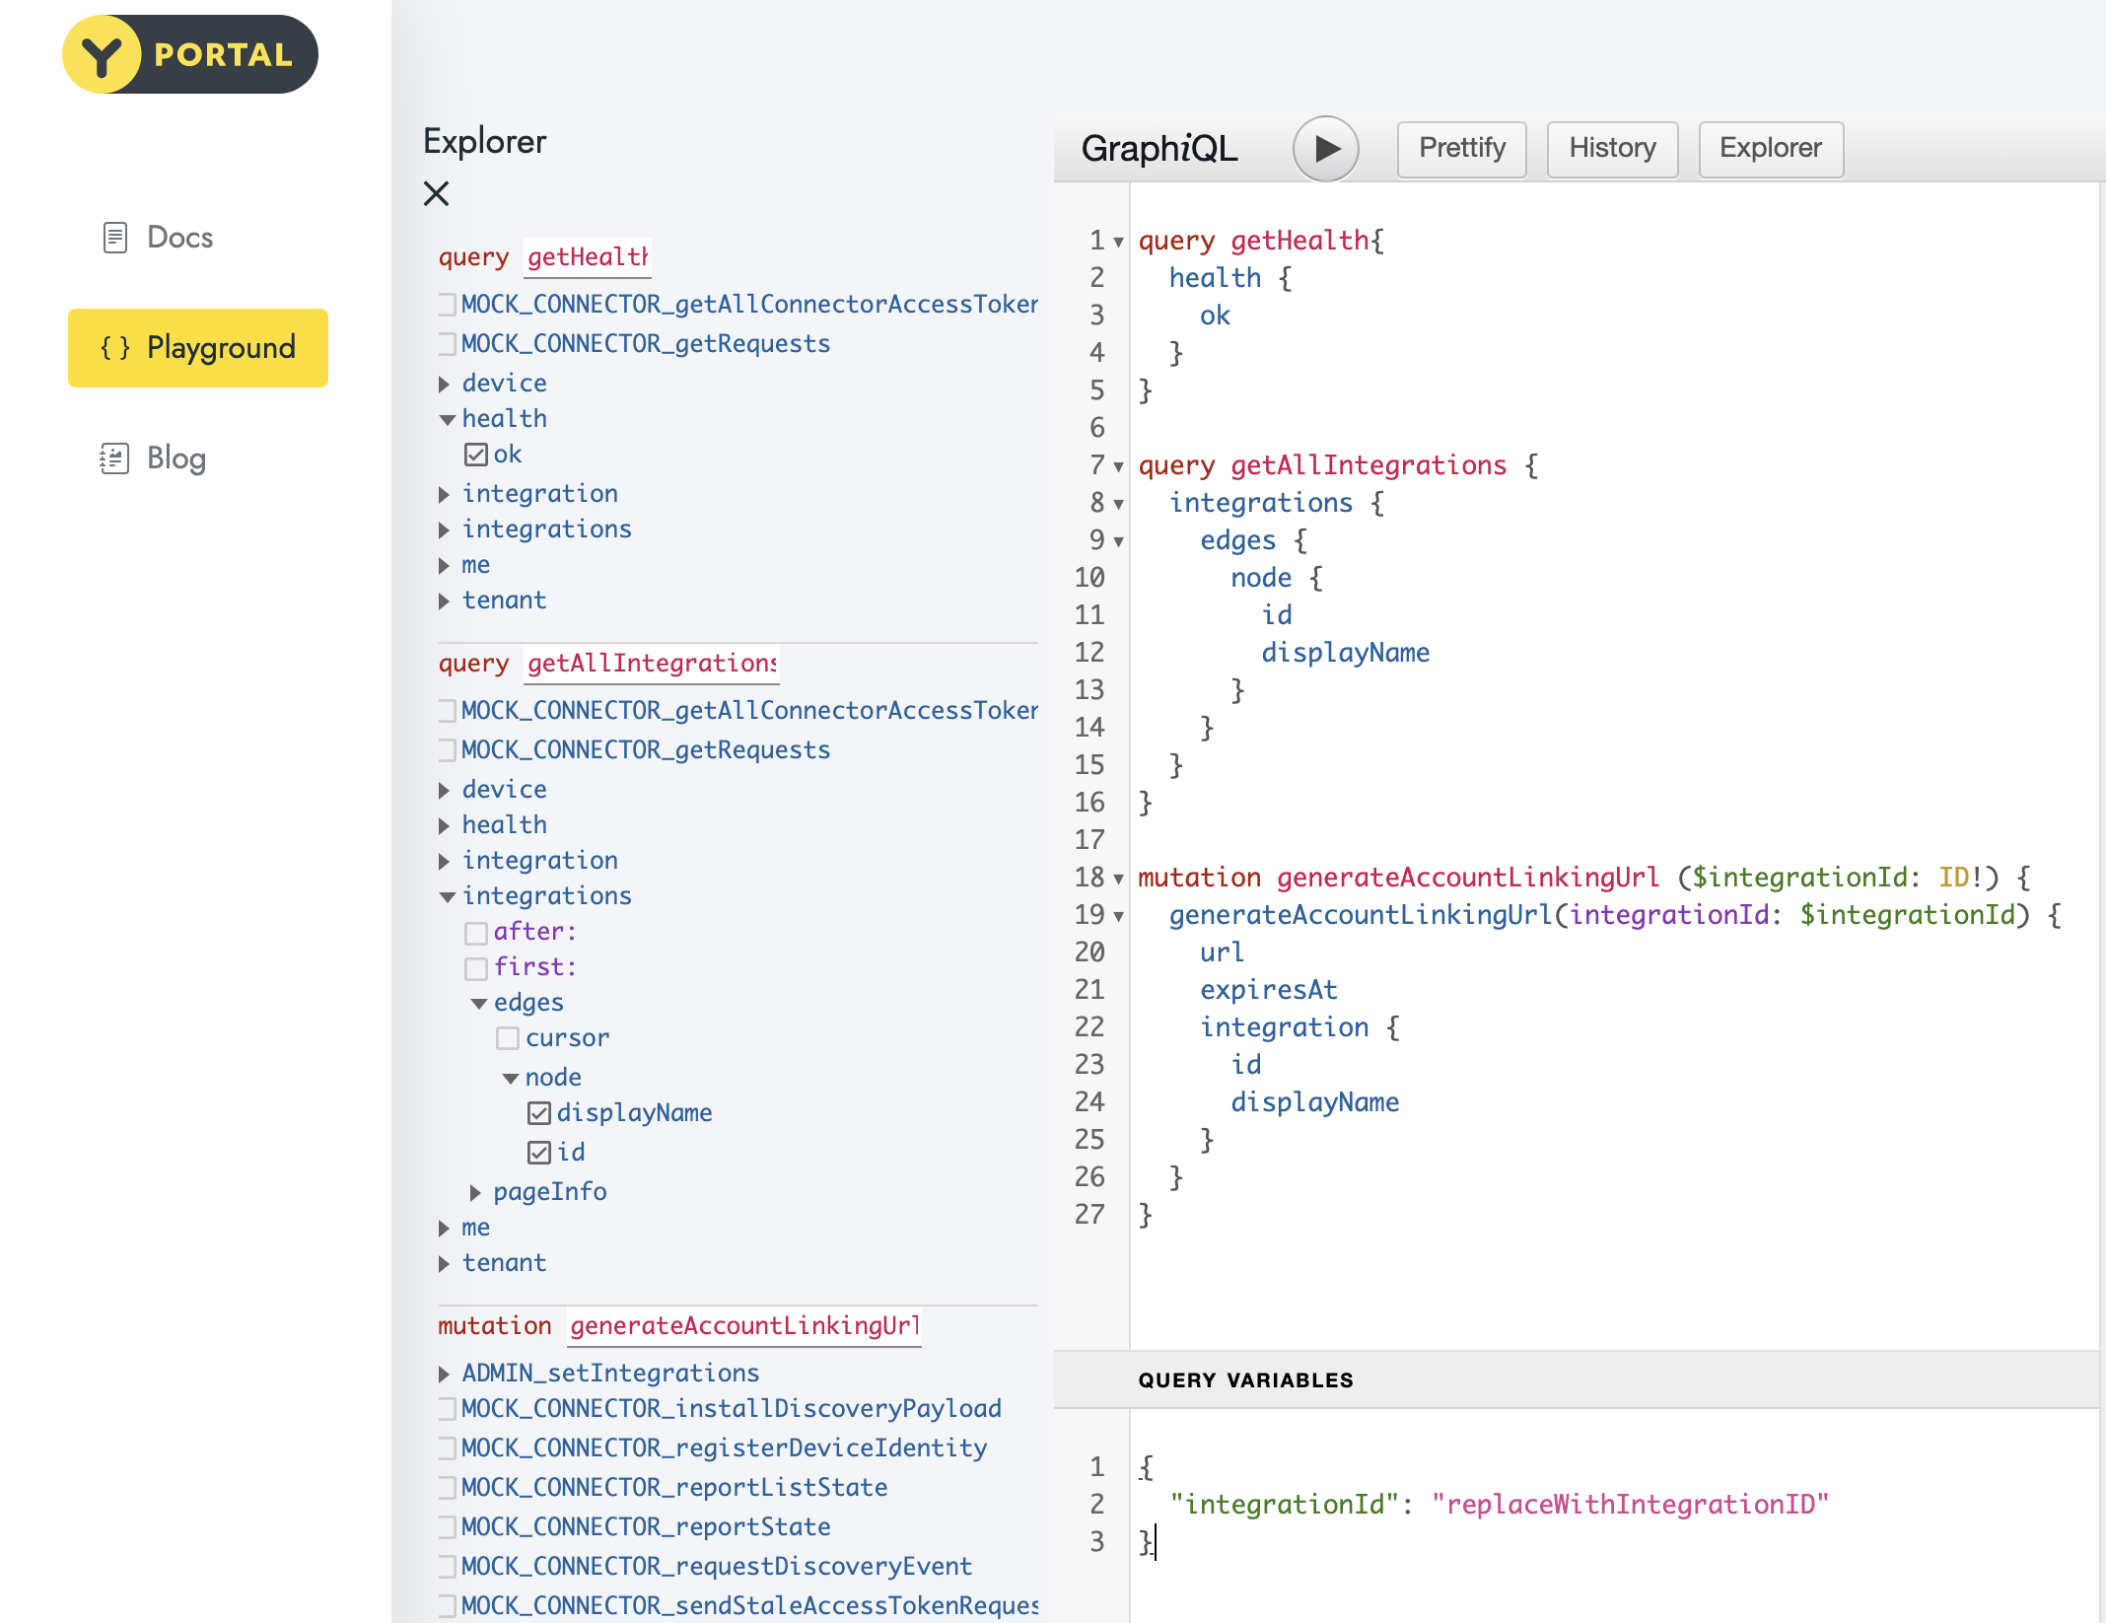Fold the mutation at line 18 gutter arrow
The image size is (2106, 1623).
(1119, 879)
